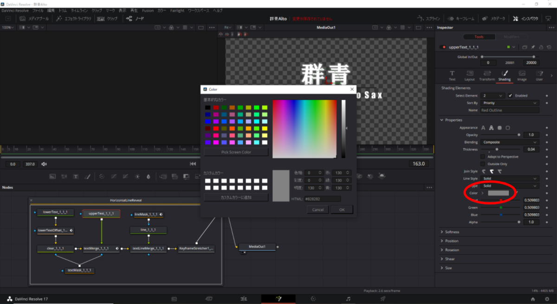Switch to the Edit page icon
Image resolution: width=557 pixels, height=304 pixels.
click(x=243, y=299)
